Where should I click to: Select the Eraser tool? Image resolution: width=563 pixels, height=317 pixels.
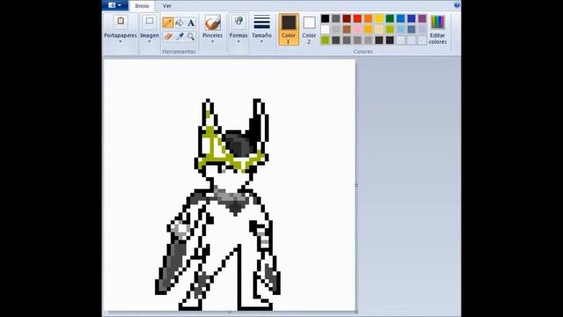click(168, 36)
